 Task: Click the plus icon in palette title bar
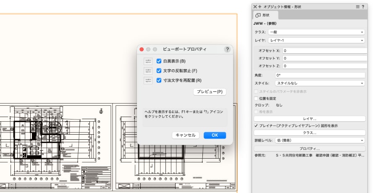point(260,7)
